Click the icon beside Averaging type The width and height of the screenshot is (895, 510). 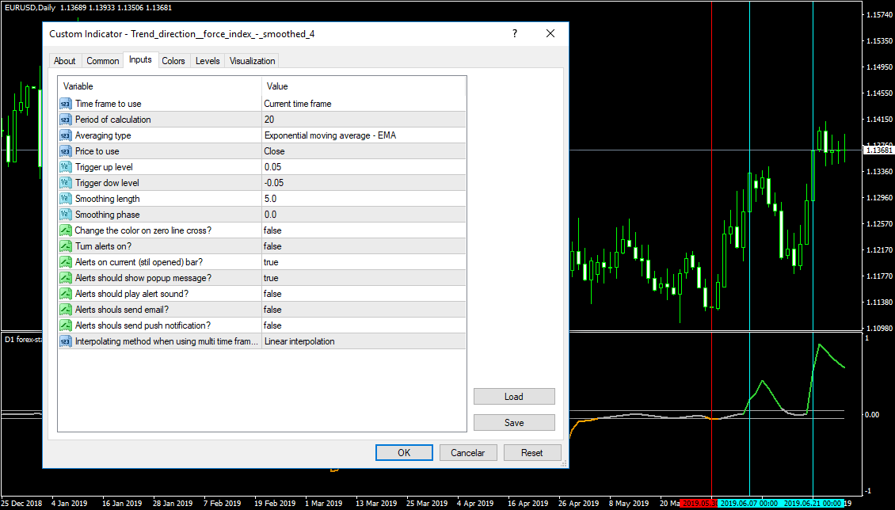click(65, 135)
